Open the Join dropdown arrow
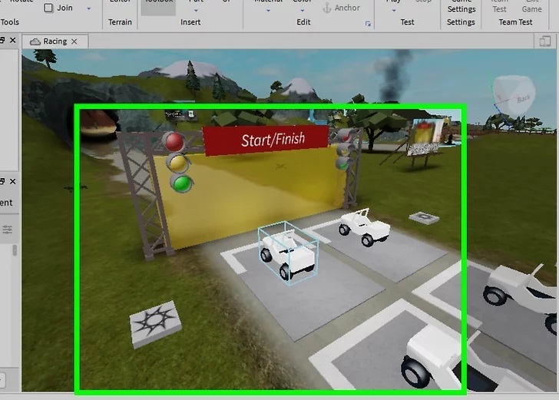The width and height of the screenshot is (559, 400). click(x=89, y=8)
